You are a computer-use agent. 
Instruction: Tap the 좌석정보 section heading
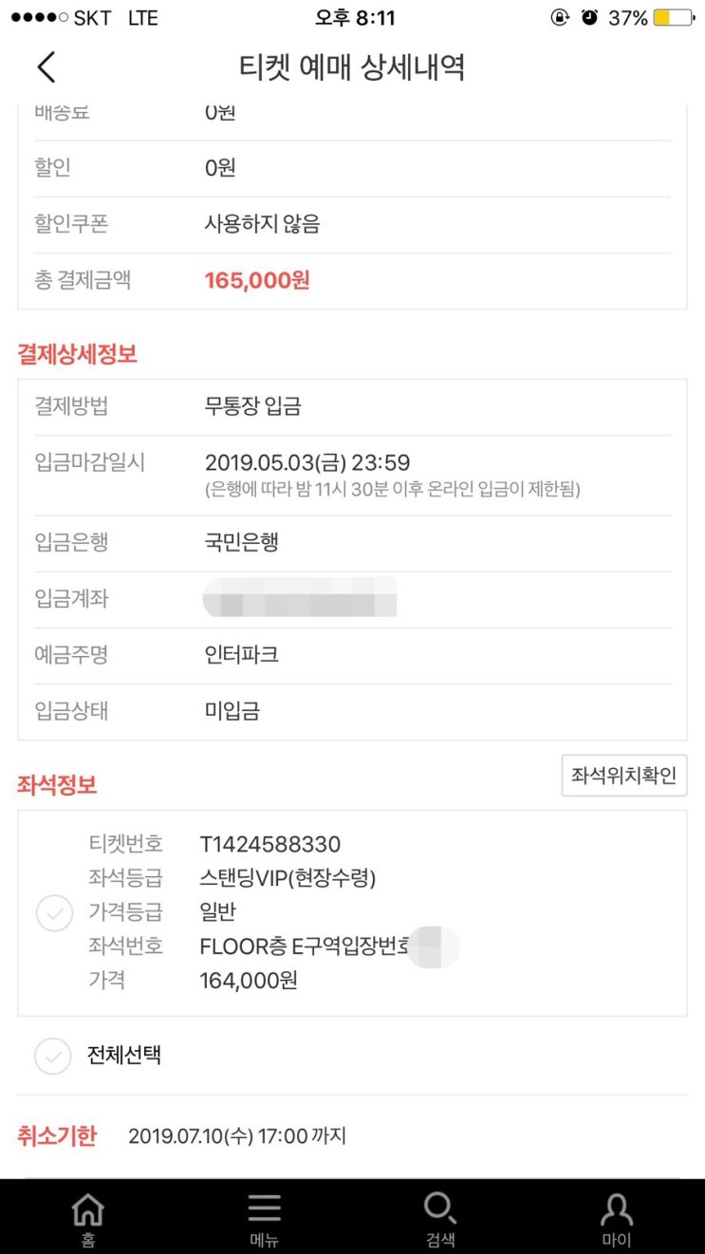pyautogui.click(x=57, y=785)
